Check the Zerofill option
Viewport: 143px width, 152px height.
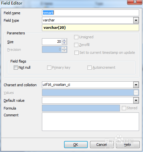click(76, 45)
